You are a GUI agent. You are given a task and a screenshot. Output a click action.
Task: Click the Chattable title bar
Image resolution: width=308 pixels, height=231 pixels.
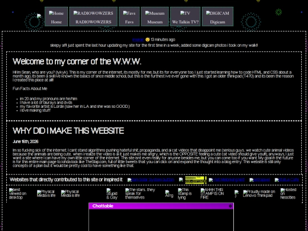coord(161,206)
